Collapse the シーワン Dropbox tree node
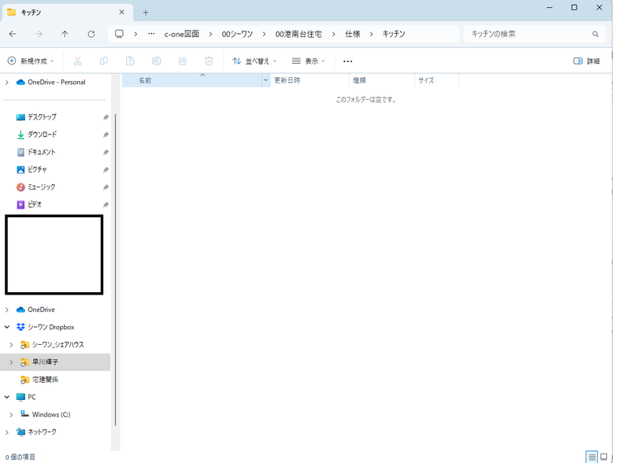 (7, 328)
